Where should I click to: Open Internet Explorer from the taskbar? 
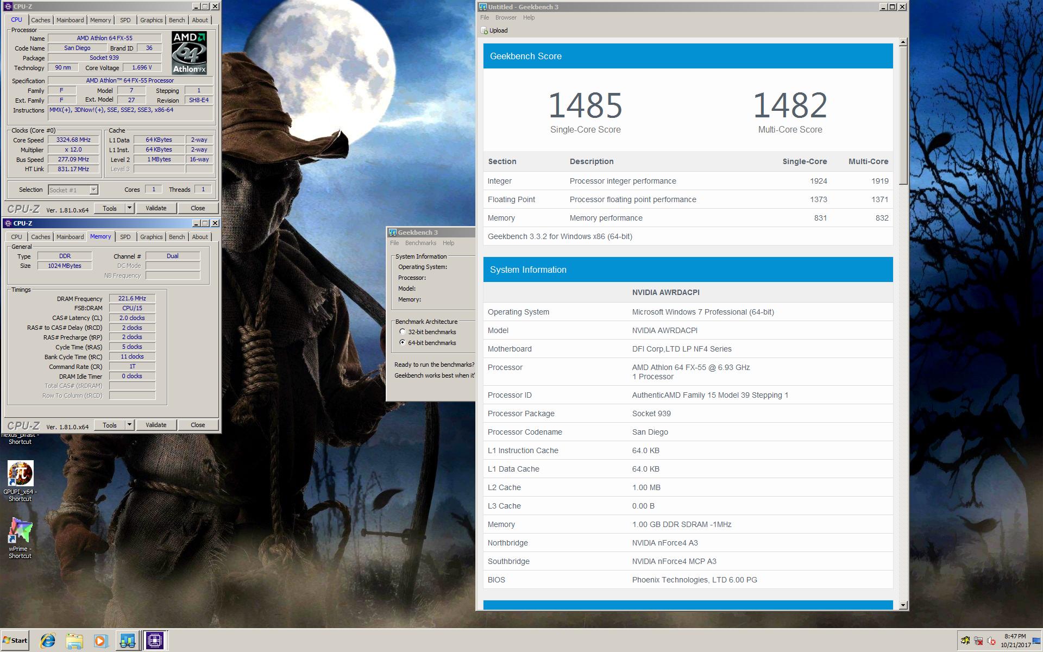[x=48, y=641]
